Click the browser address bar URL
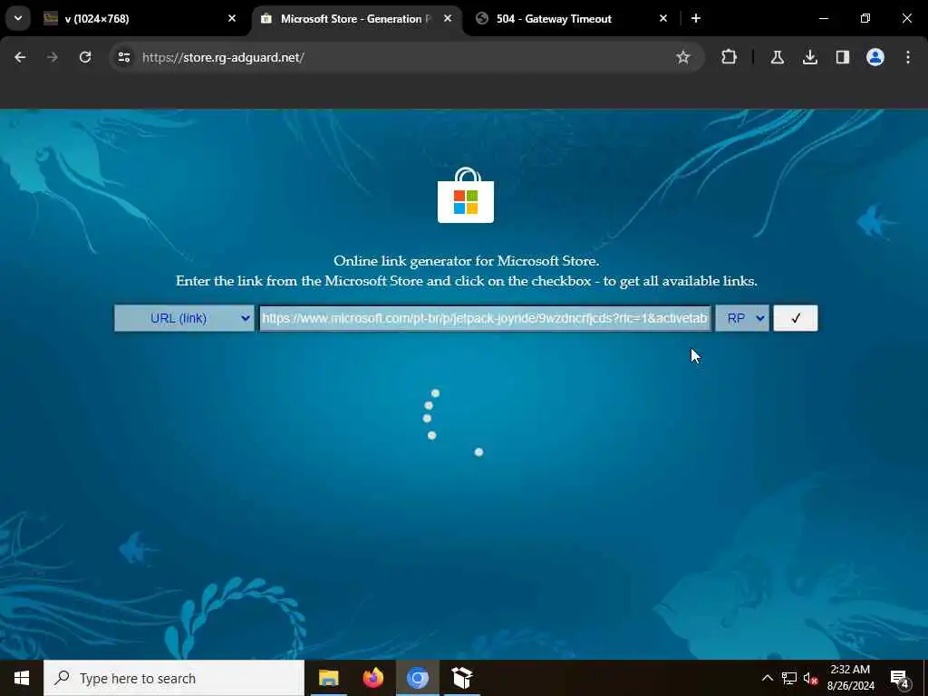The image size is (928, 696). pyautogui.click(x=223, y=57)
